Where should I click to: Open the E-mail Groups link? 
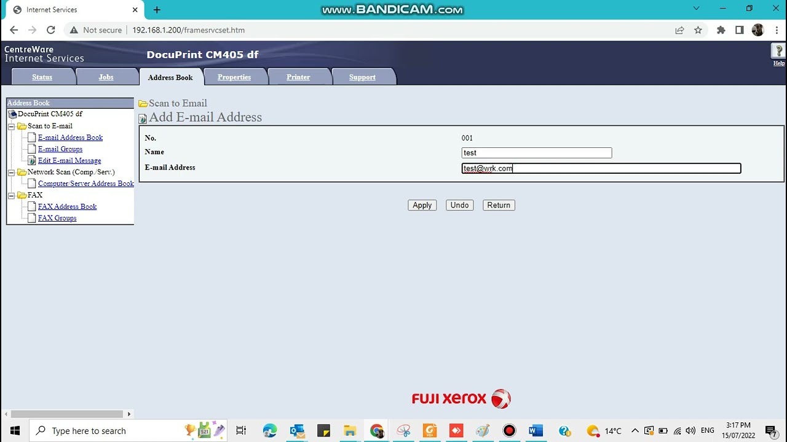[x=60, y=149]
